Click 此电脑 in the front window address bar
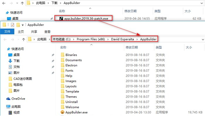Screen dimensions: 205x120 tap(42, 39)
